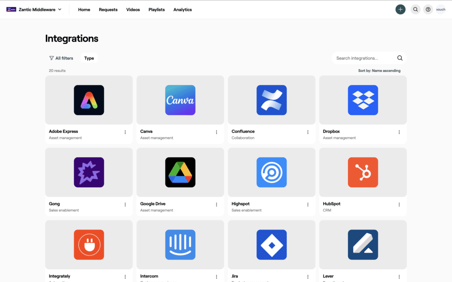This screenshot has height=282, width=452.
Task: Submit search with the magnifier icon
Action: tap(400, 58)
